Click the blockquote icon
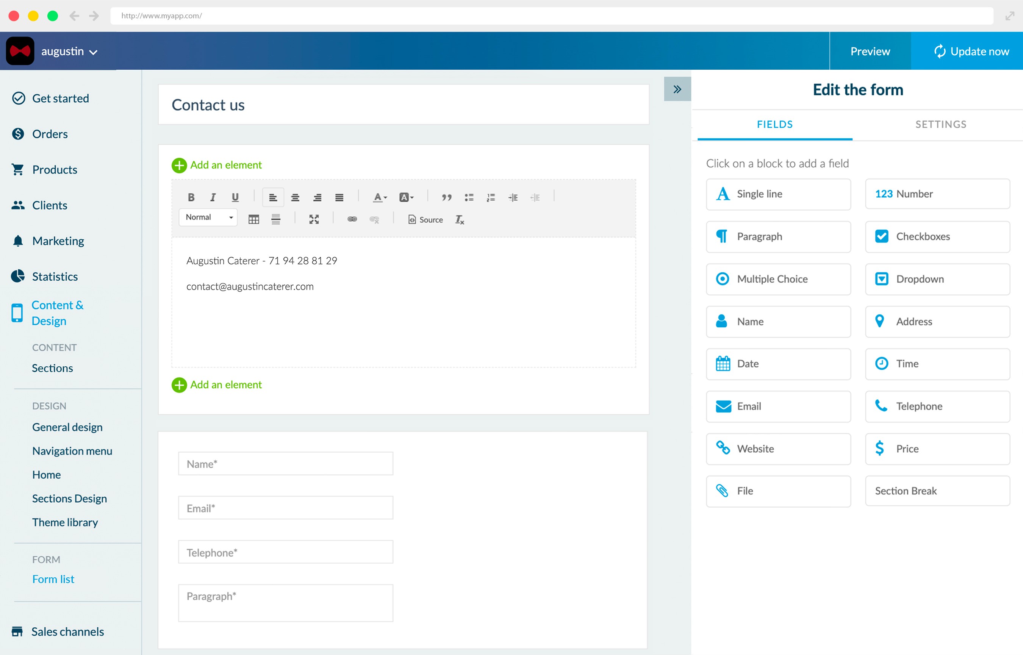1023x655 pixels. point(446,197)
